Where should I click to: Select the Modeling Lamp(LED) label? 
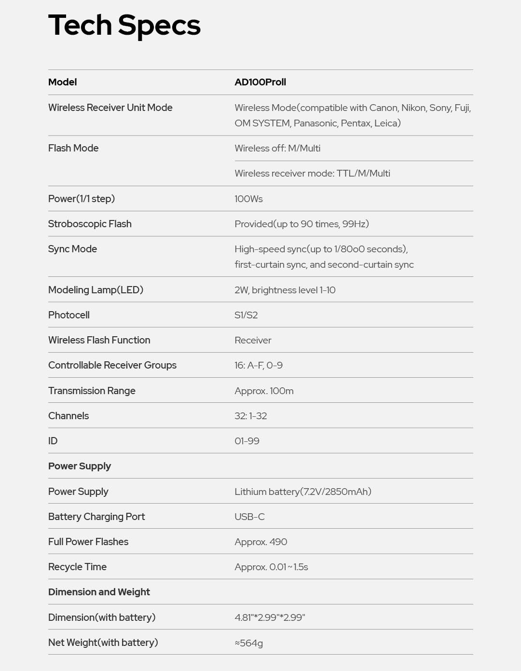pyautogui.click(x=96, y=290)
